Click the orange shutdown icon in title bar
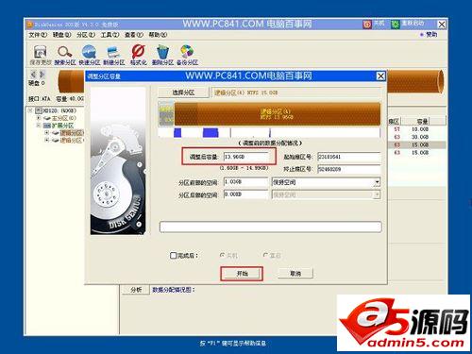 pyautogui.click(x=367, y=25)
